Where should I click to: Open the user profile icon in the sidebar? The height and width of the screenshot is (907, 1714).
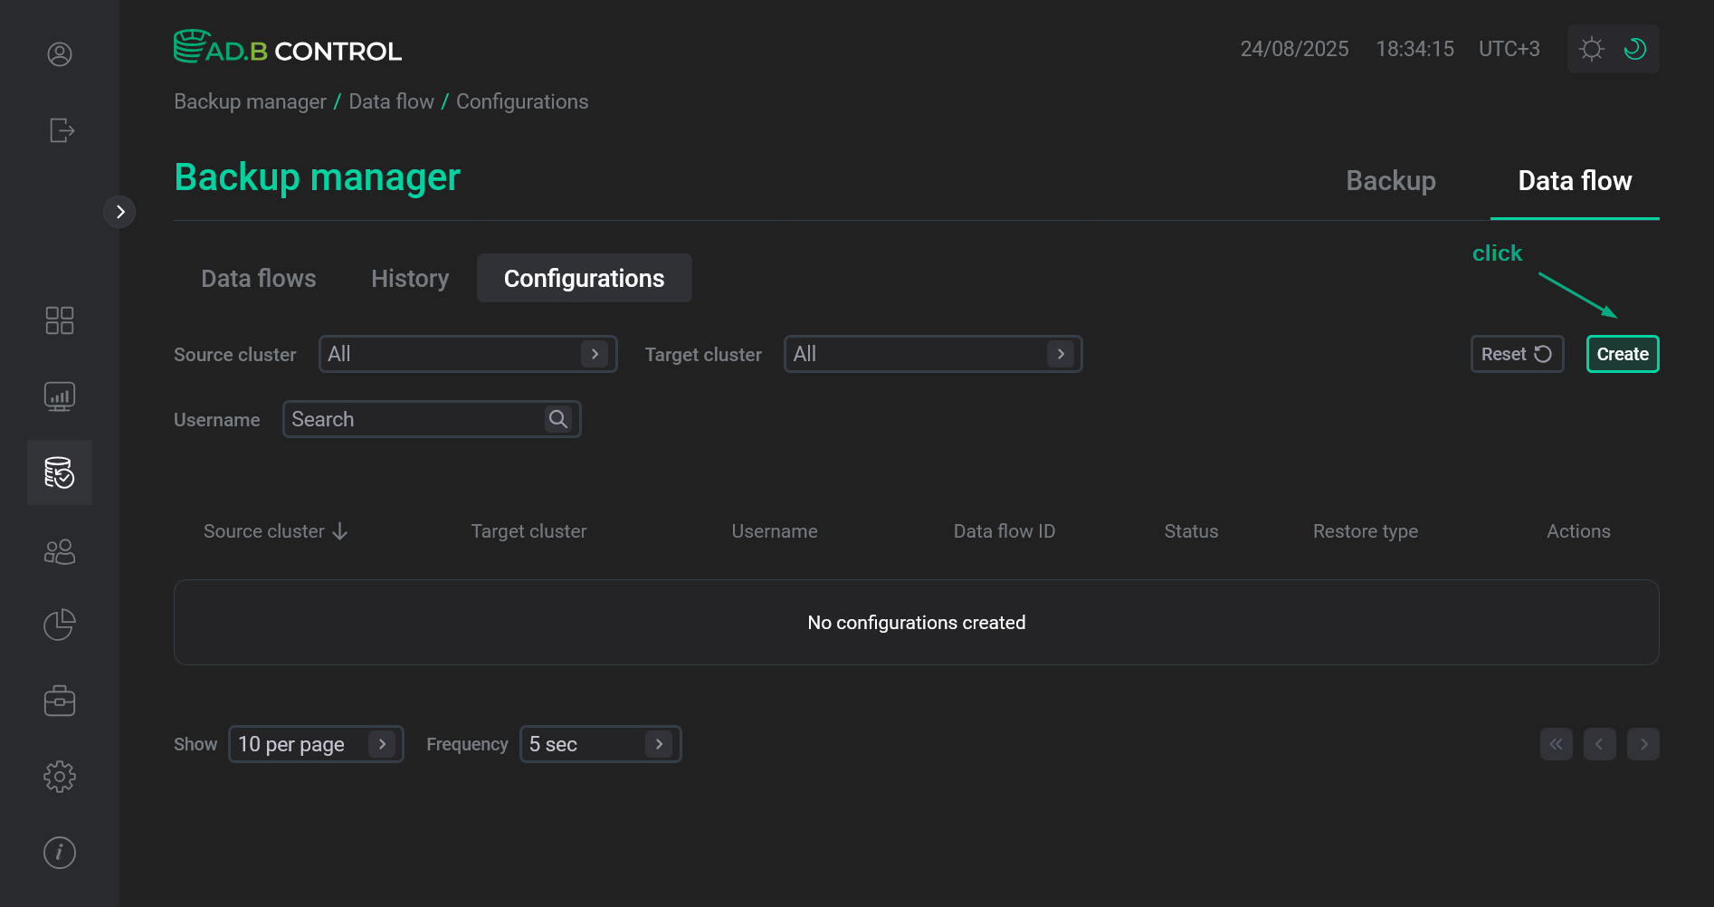click(59, 54)
